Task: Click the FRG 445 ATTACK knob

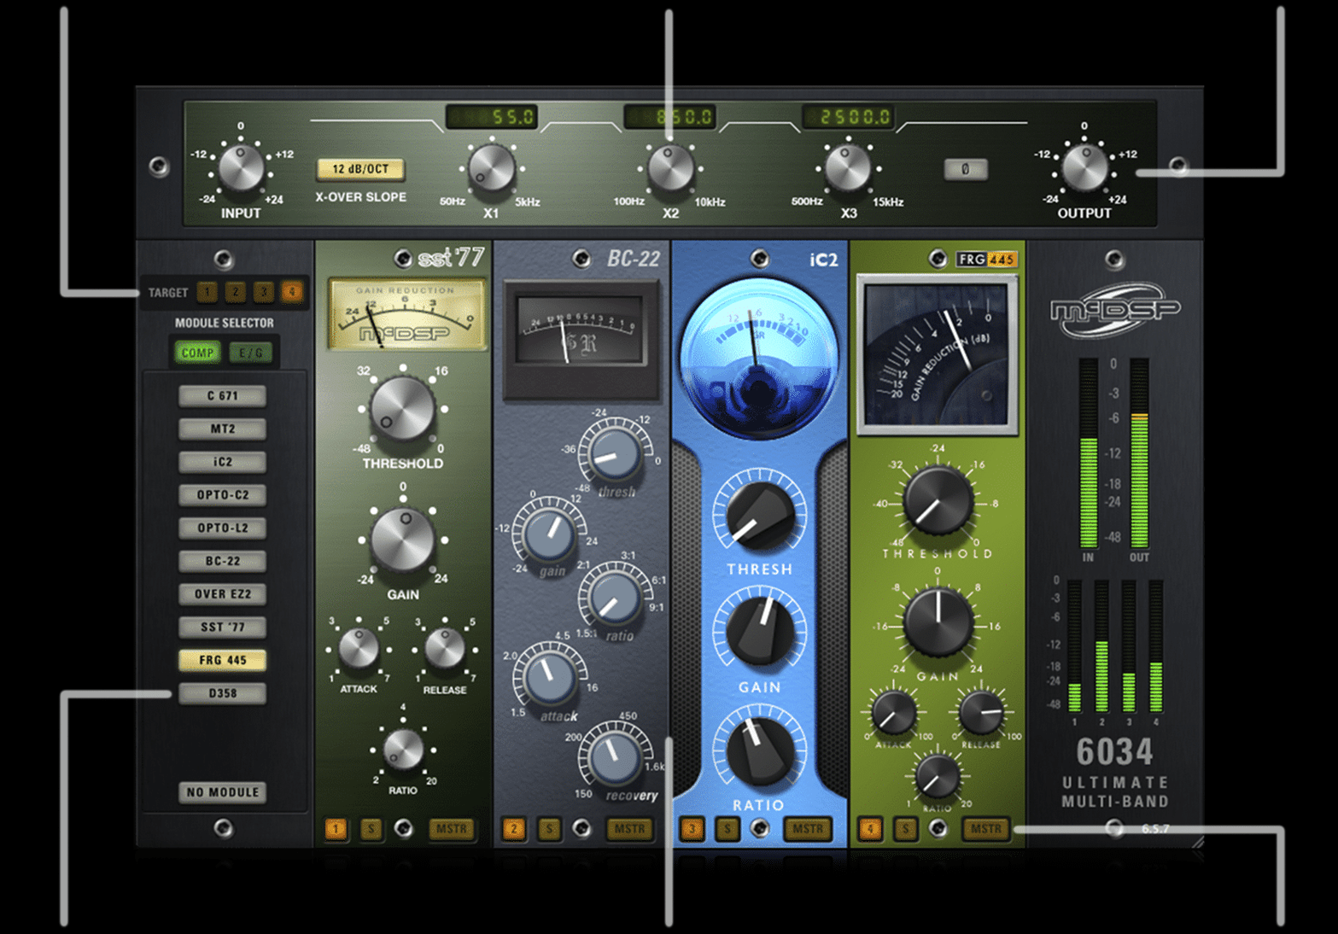Action: click(x=894, y=712)
